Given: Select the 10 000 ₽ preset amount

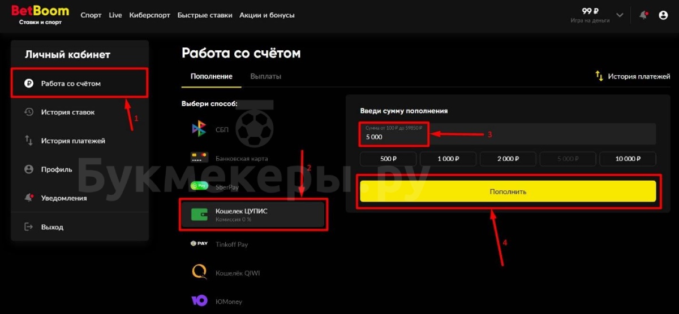Looking at the screenshot, I should tap(628, 159).
